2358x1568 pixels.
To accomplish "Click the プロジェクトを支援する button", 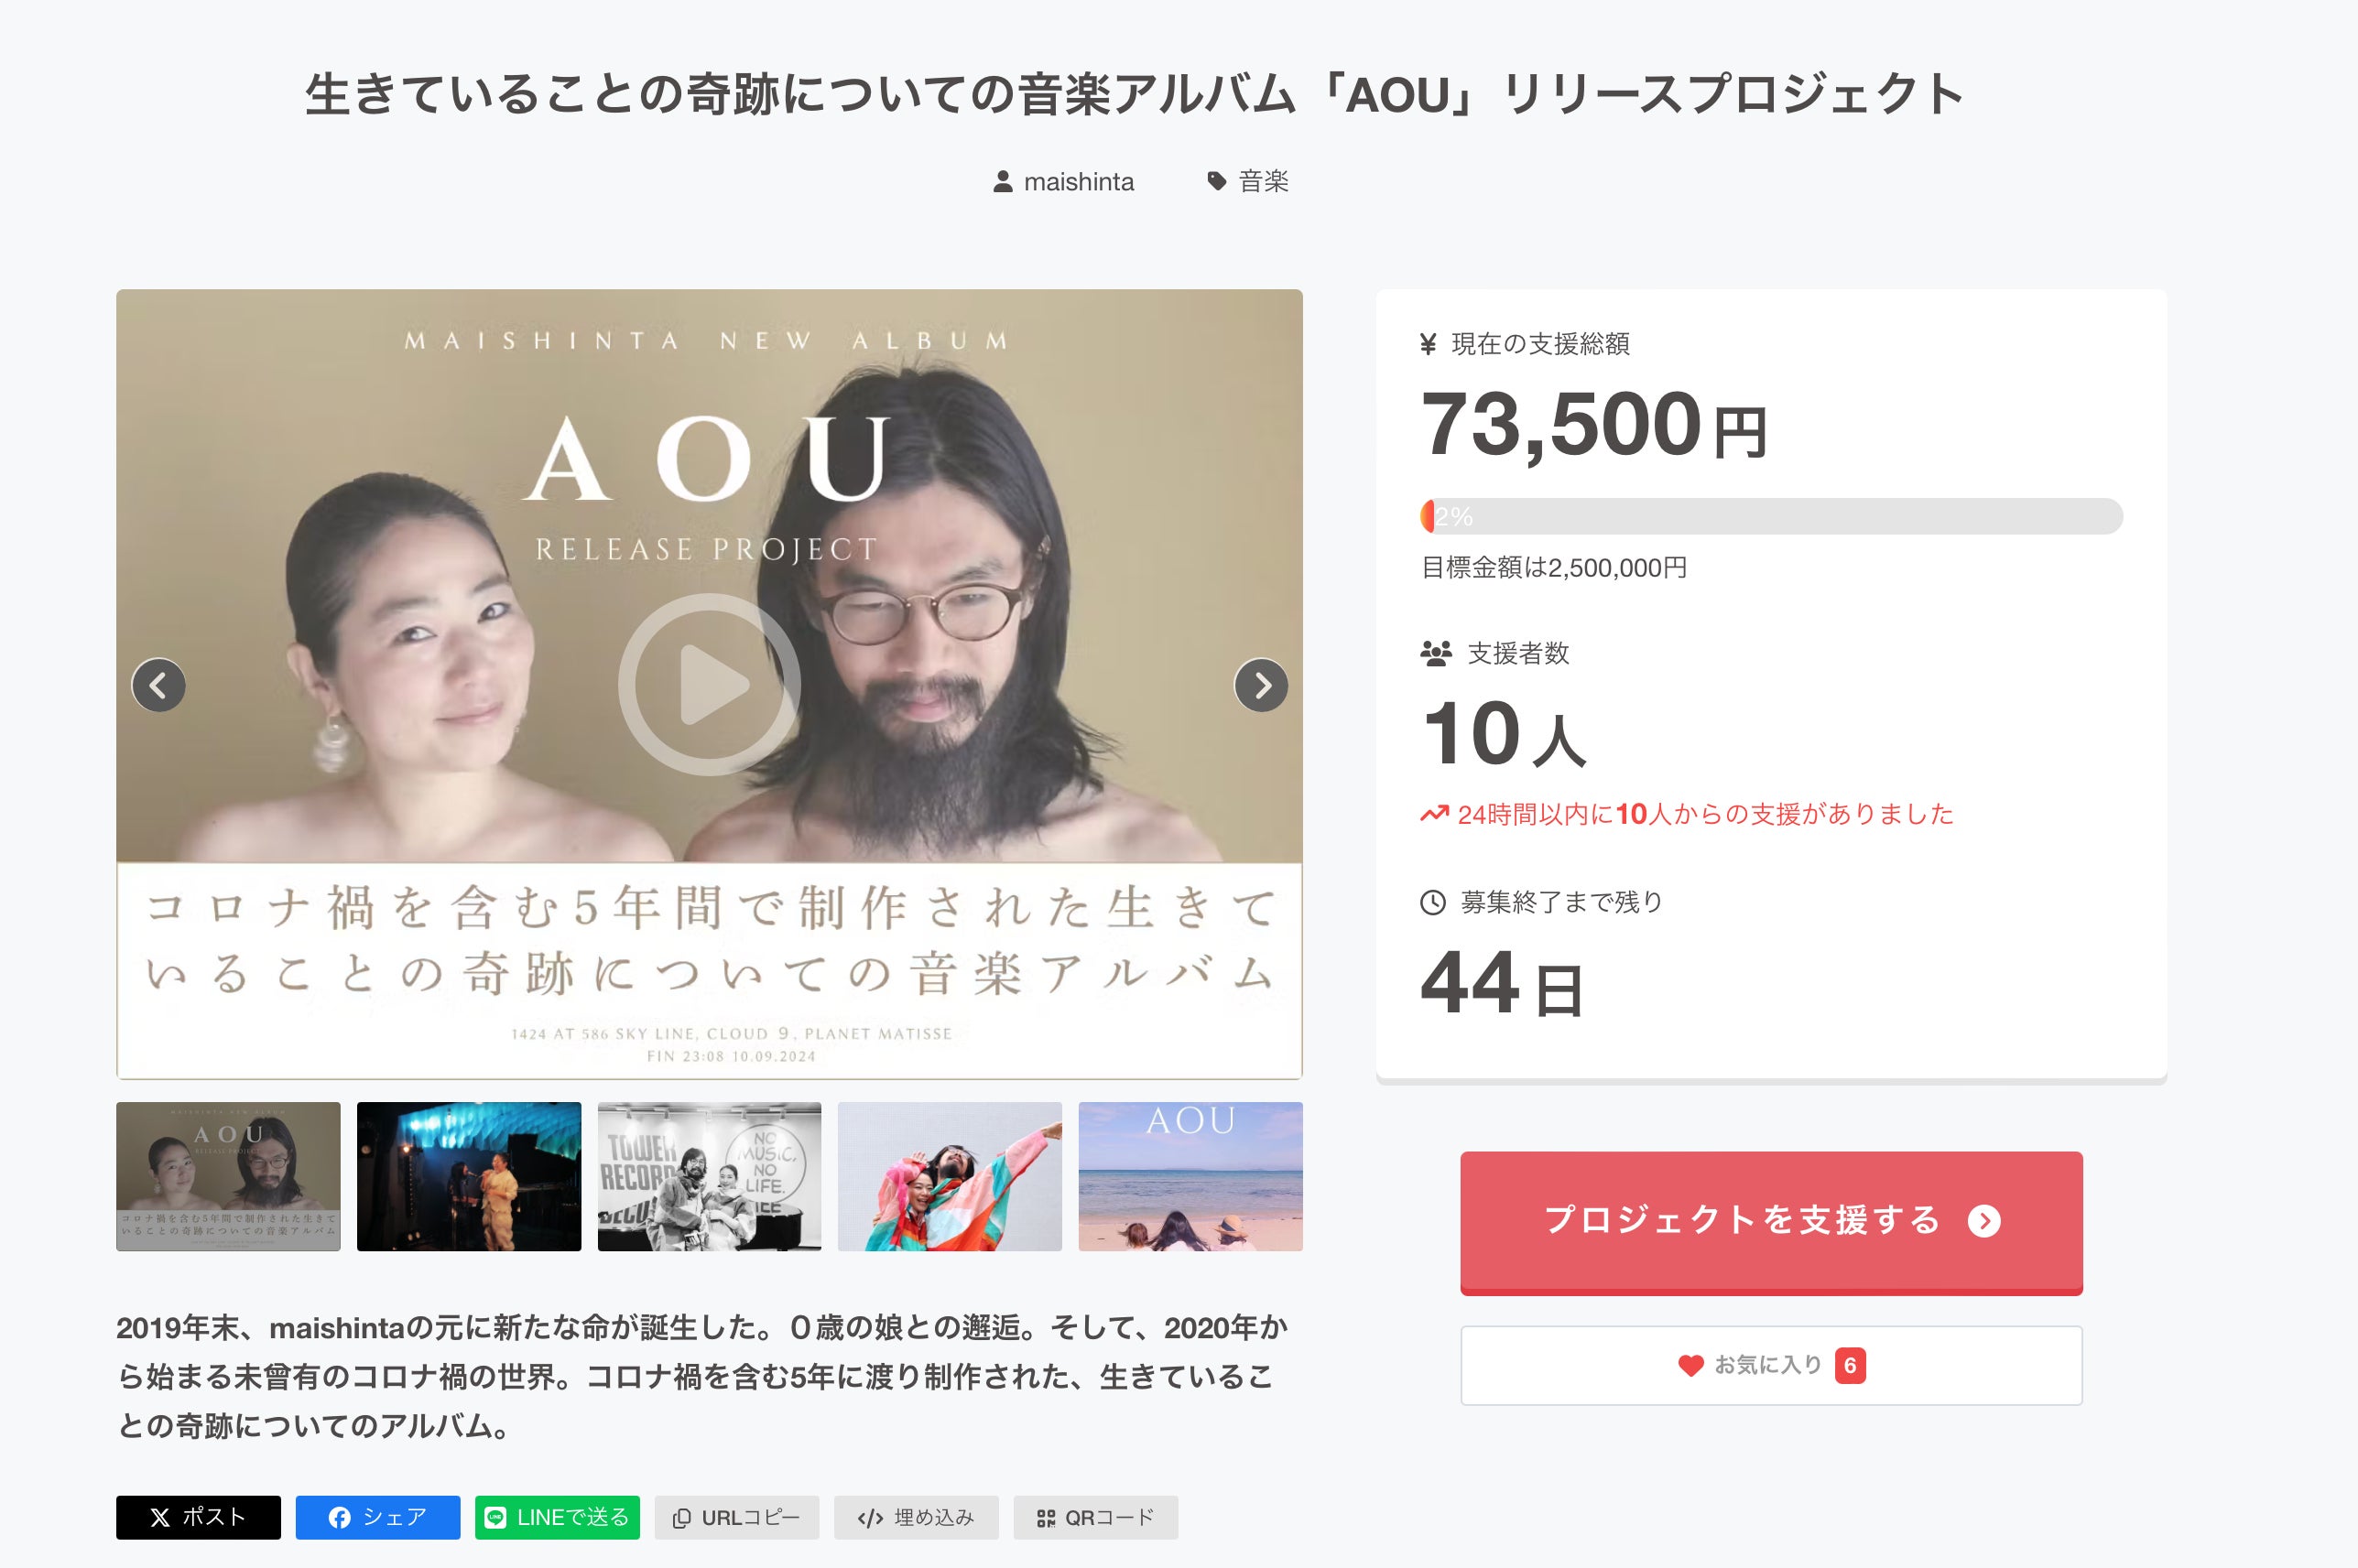I will [1770, 1221].
